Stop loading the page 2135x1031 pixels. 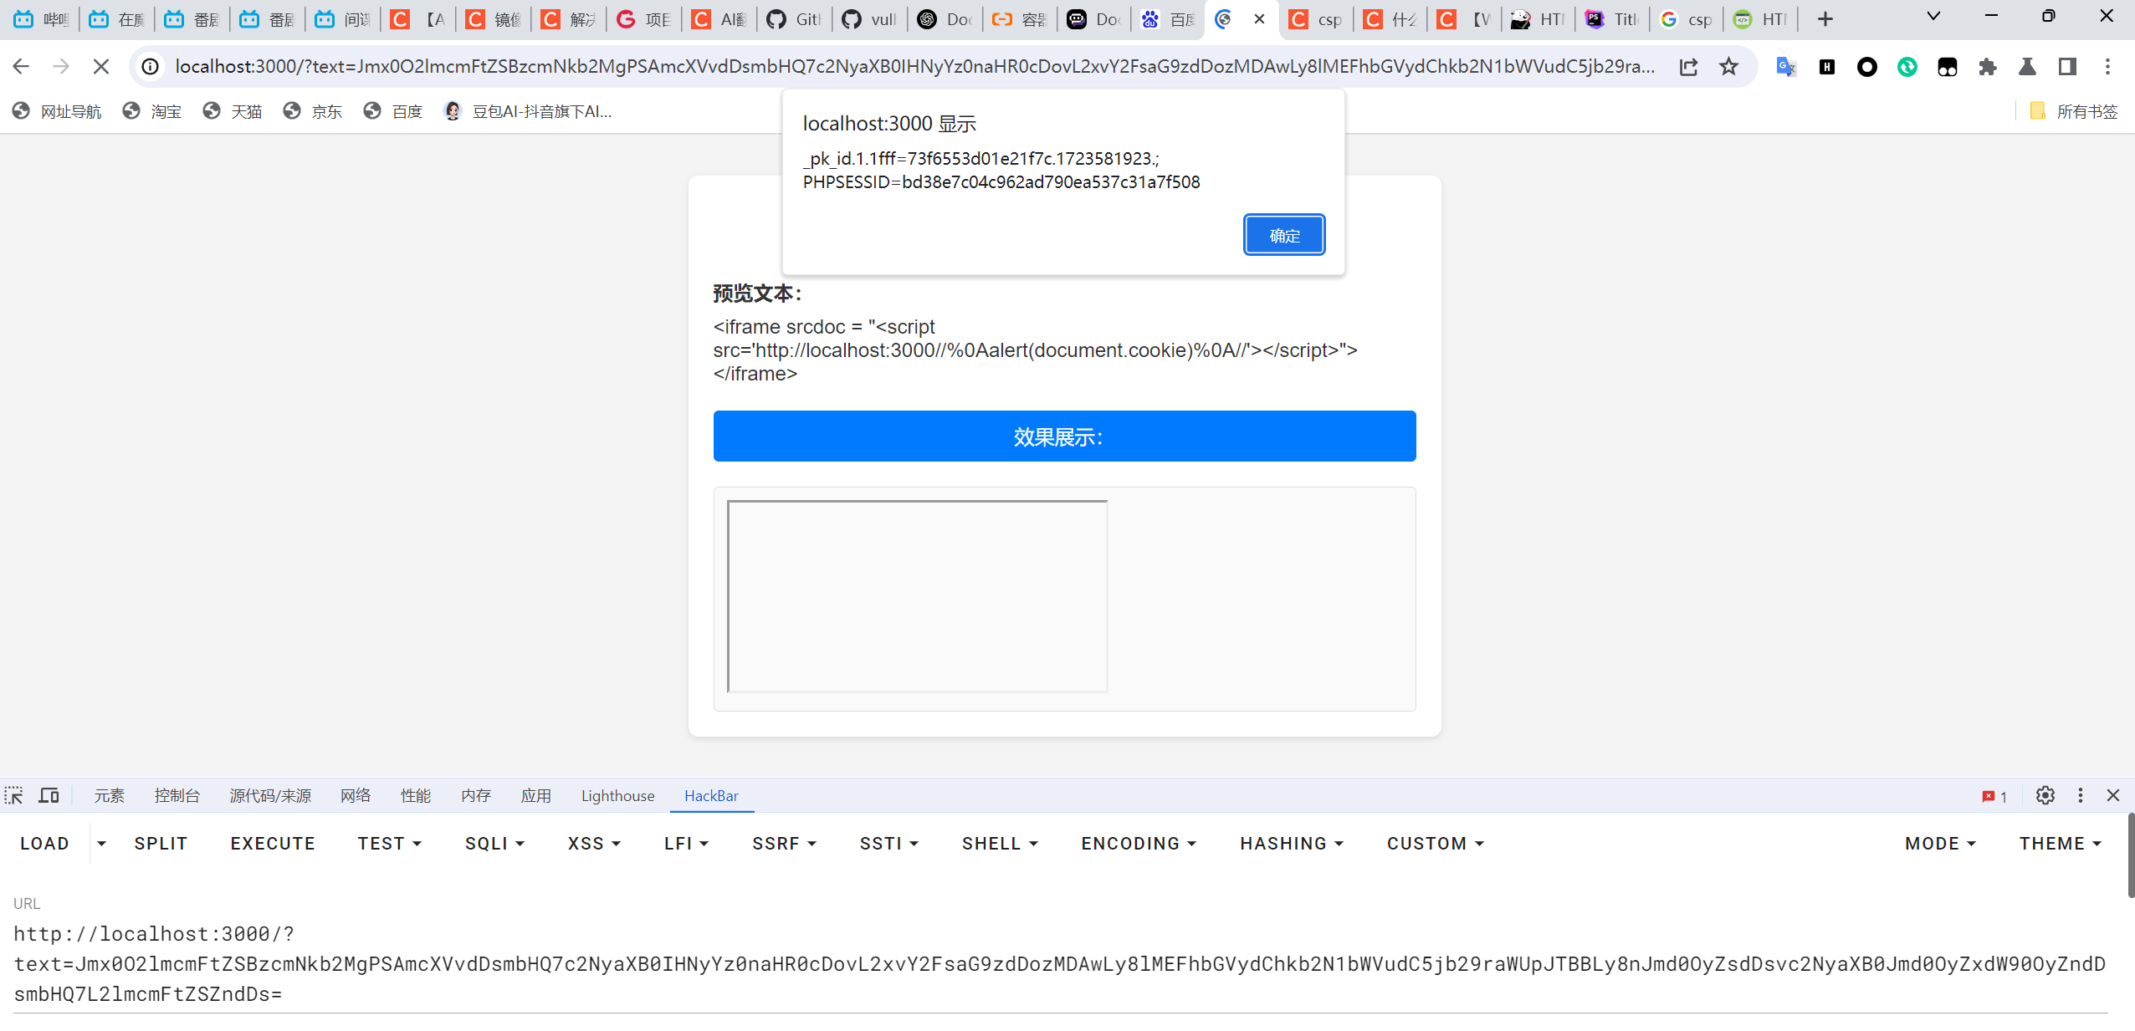click(101, 67)
